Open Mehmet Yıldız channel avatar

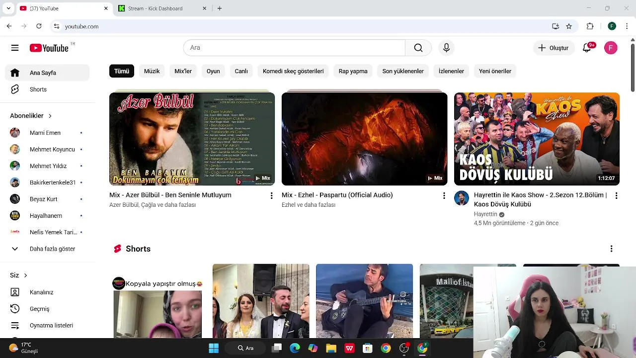click(x=15, y=166)
